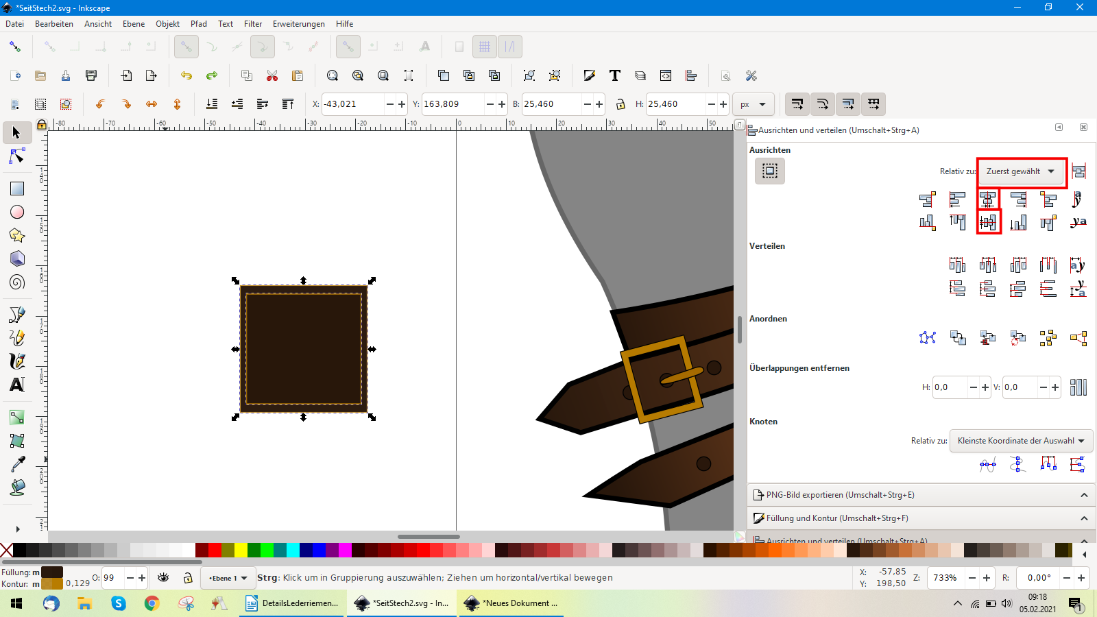The width and height of the screenshot is (1097, 617).
Task: Toggle treat selection as group button
Action: click(x=1078, y=171)
